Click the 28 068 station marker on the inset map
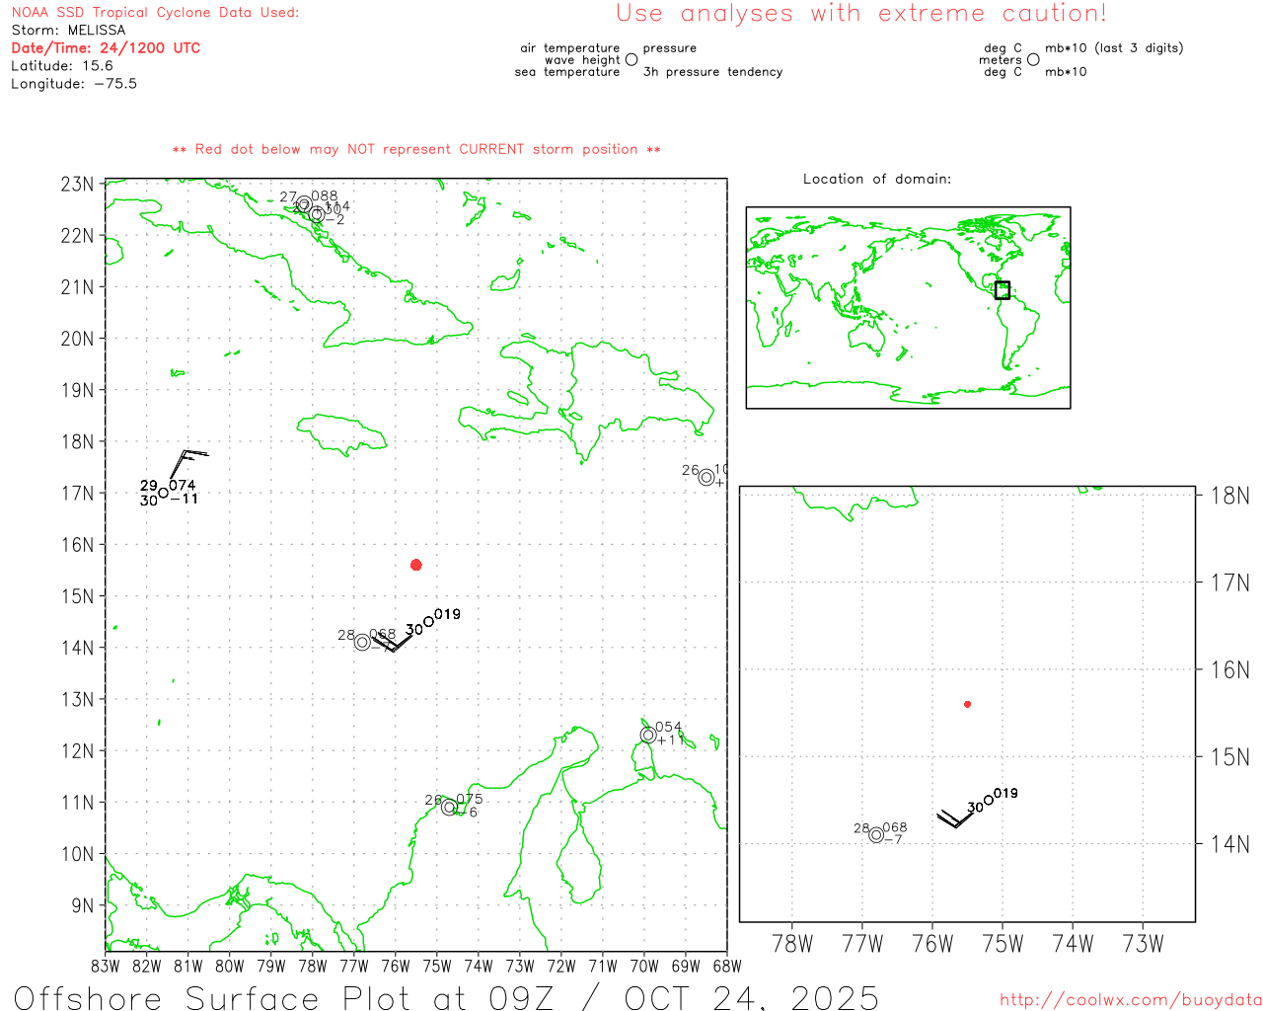Viewport: 1263px width, 1011px height. click(876, 835)
